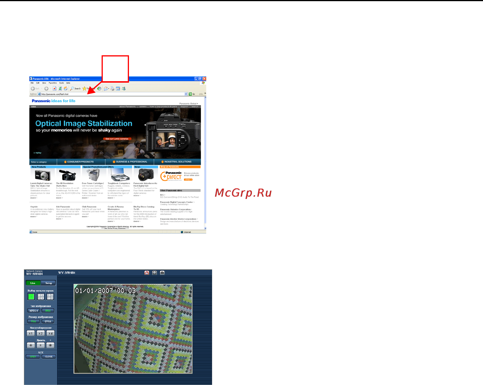Select multi-screen layout cameras 5-8
The image size is (483, 385).
50,297
